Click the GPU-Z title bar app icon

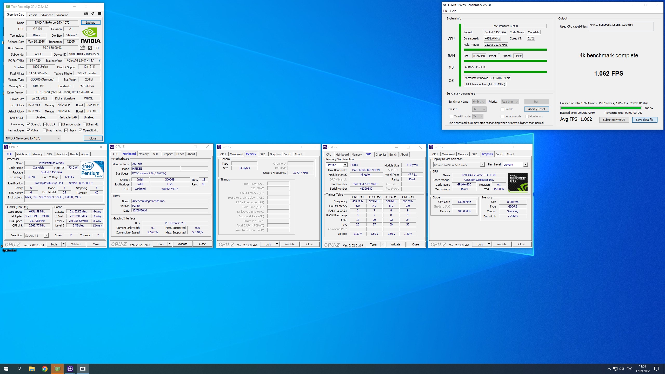[x=8, y=6]
